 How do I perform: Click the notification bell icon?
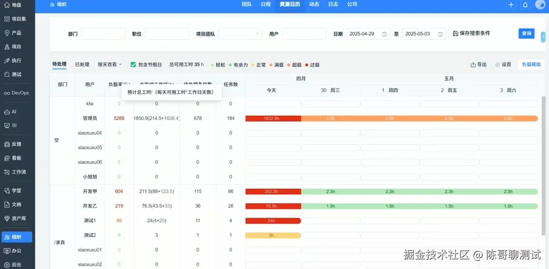pyautogui.click(x=526, y=5)
